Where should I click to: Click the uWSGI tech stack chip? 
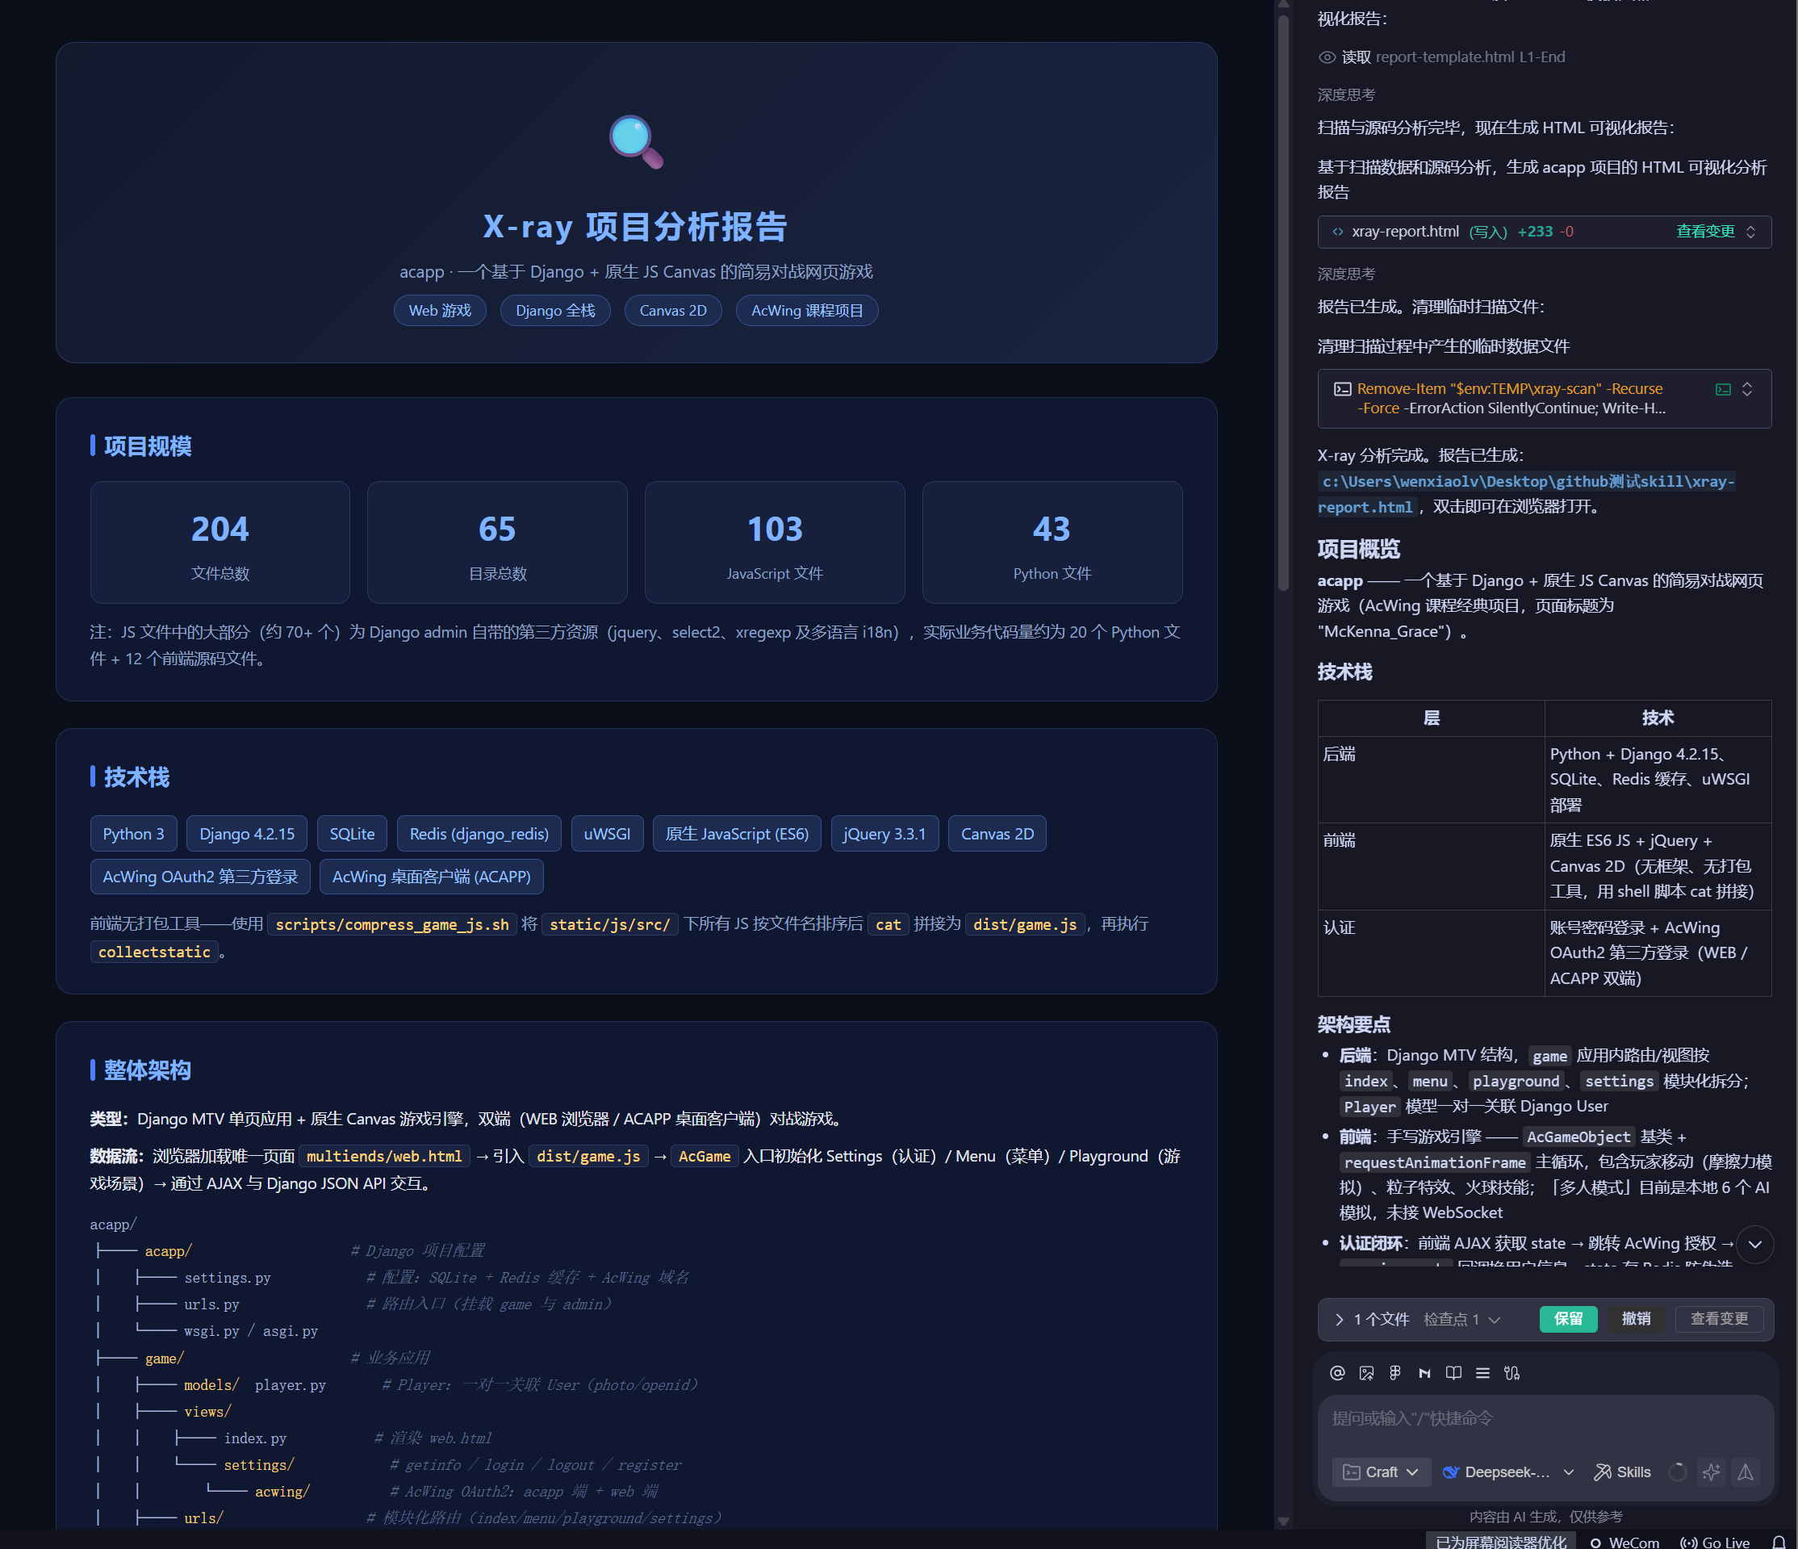point(607,834)
